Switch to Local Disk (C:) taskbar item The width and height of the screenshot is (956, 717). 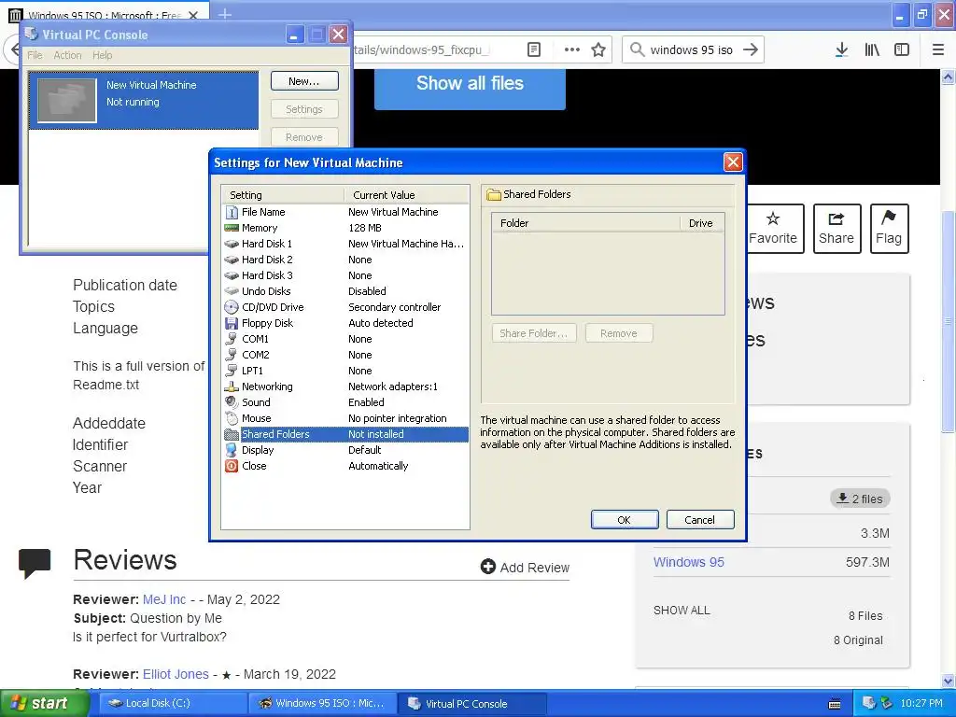click(x=171, y=703)
